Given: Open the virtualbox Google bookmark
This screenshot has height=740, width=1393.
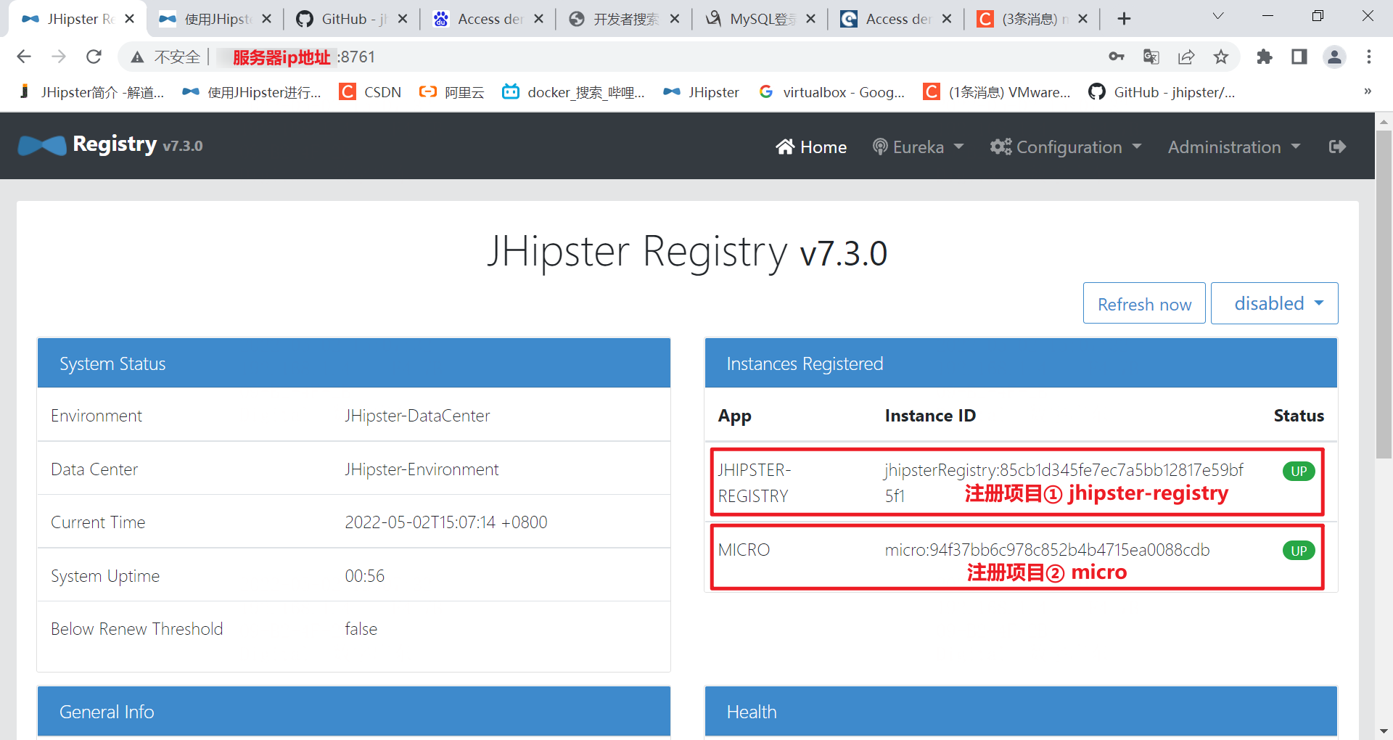Looking at the screenshot, I should (x=831, y=92).
